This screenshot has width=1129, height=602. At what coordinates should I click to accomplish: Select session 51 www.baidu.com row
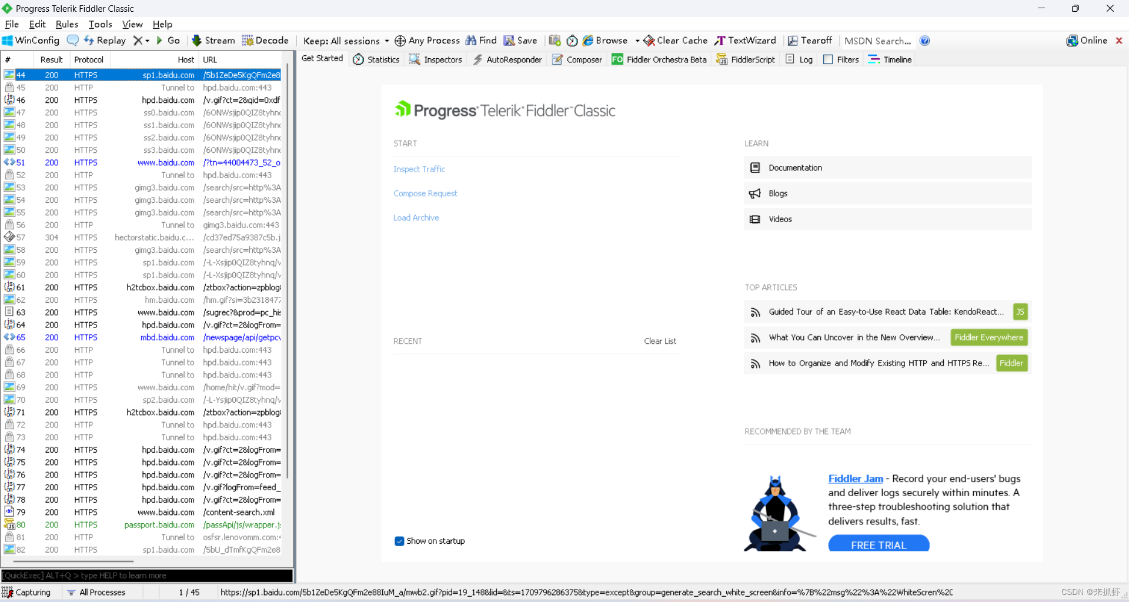tap(142, 163)
